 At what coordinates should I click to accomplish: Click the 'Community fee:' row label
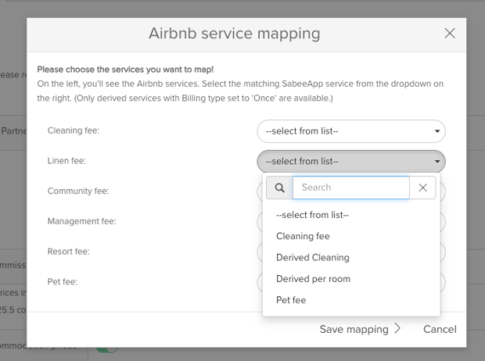(x=78, y=191)
